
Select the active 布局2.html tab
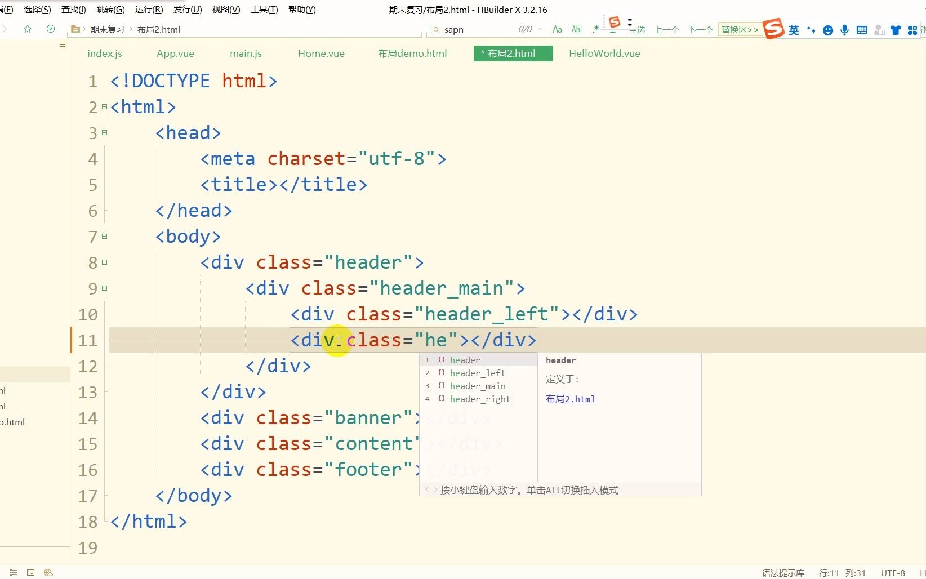[x=513, y=54]
